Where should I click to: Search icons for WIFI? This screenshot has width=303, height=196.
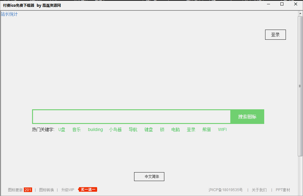click(x=222, y=129)
